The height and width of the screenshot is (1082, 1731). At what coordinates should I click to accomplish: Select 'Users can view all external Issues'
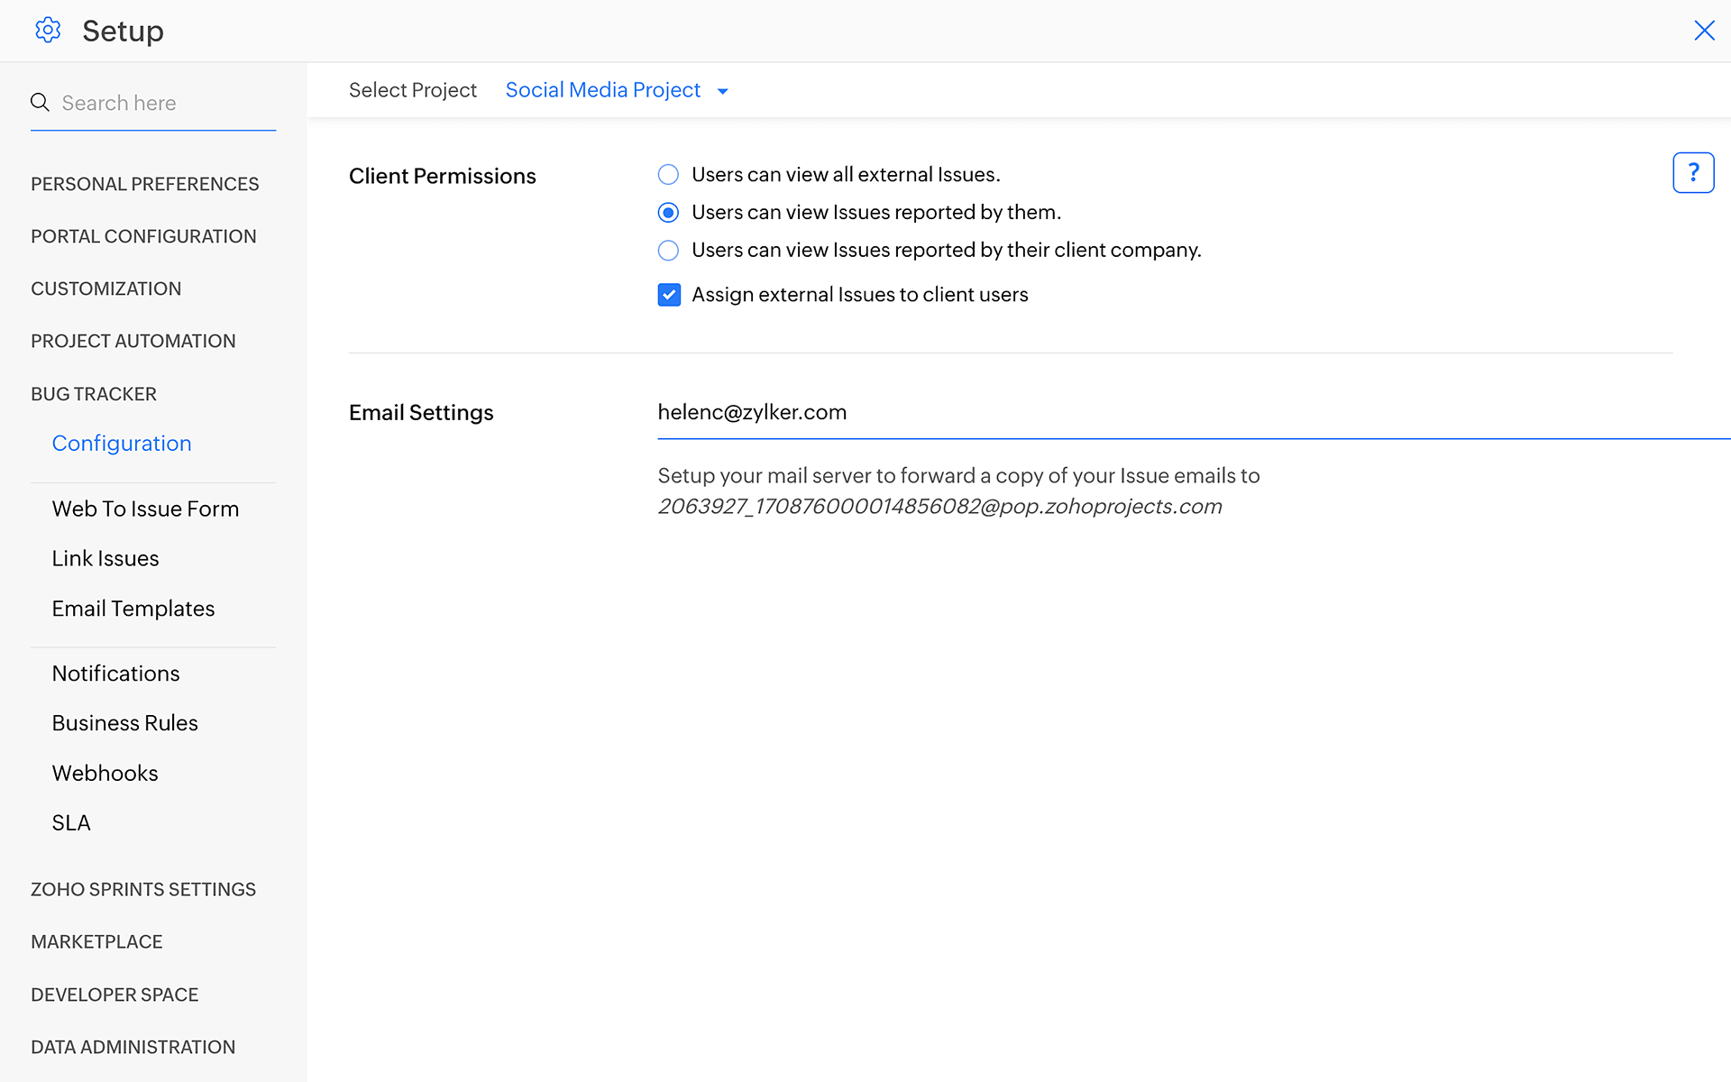pos(668,175)
